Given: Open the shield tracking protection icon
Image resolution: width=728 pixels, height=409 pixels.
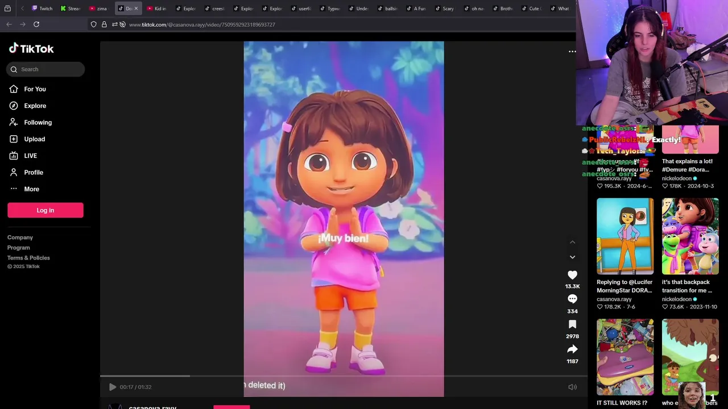Looking at the screenshot, I should click(93, 24).
